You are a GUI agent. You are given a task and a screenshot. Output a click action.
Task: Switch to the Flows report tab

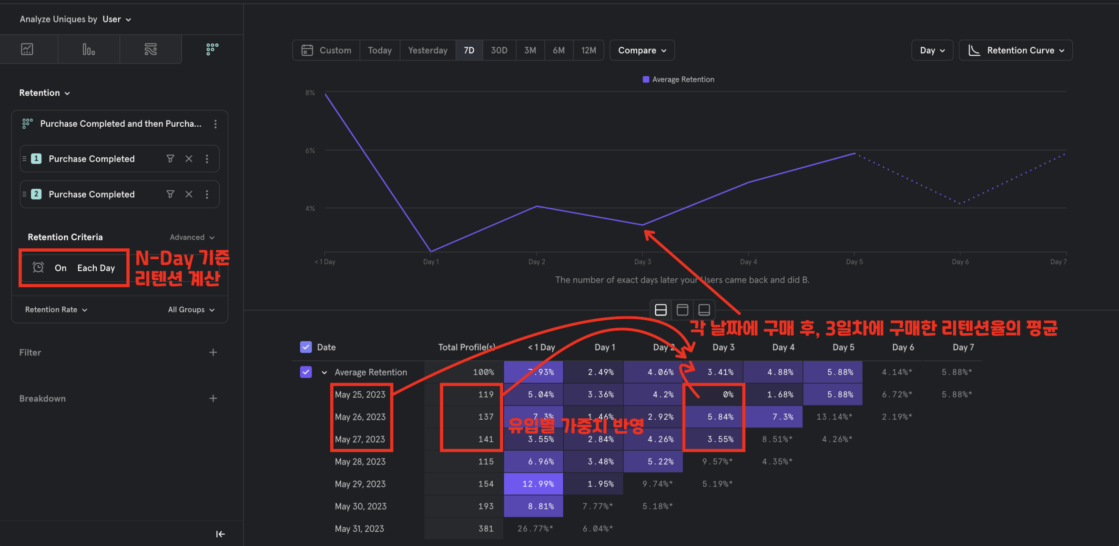click(x=151, y=49)
